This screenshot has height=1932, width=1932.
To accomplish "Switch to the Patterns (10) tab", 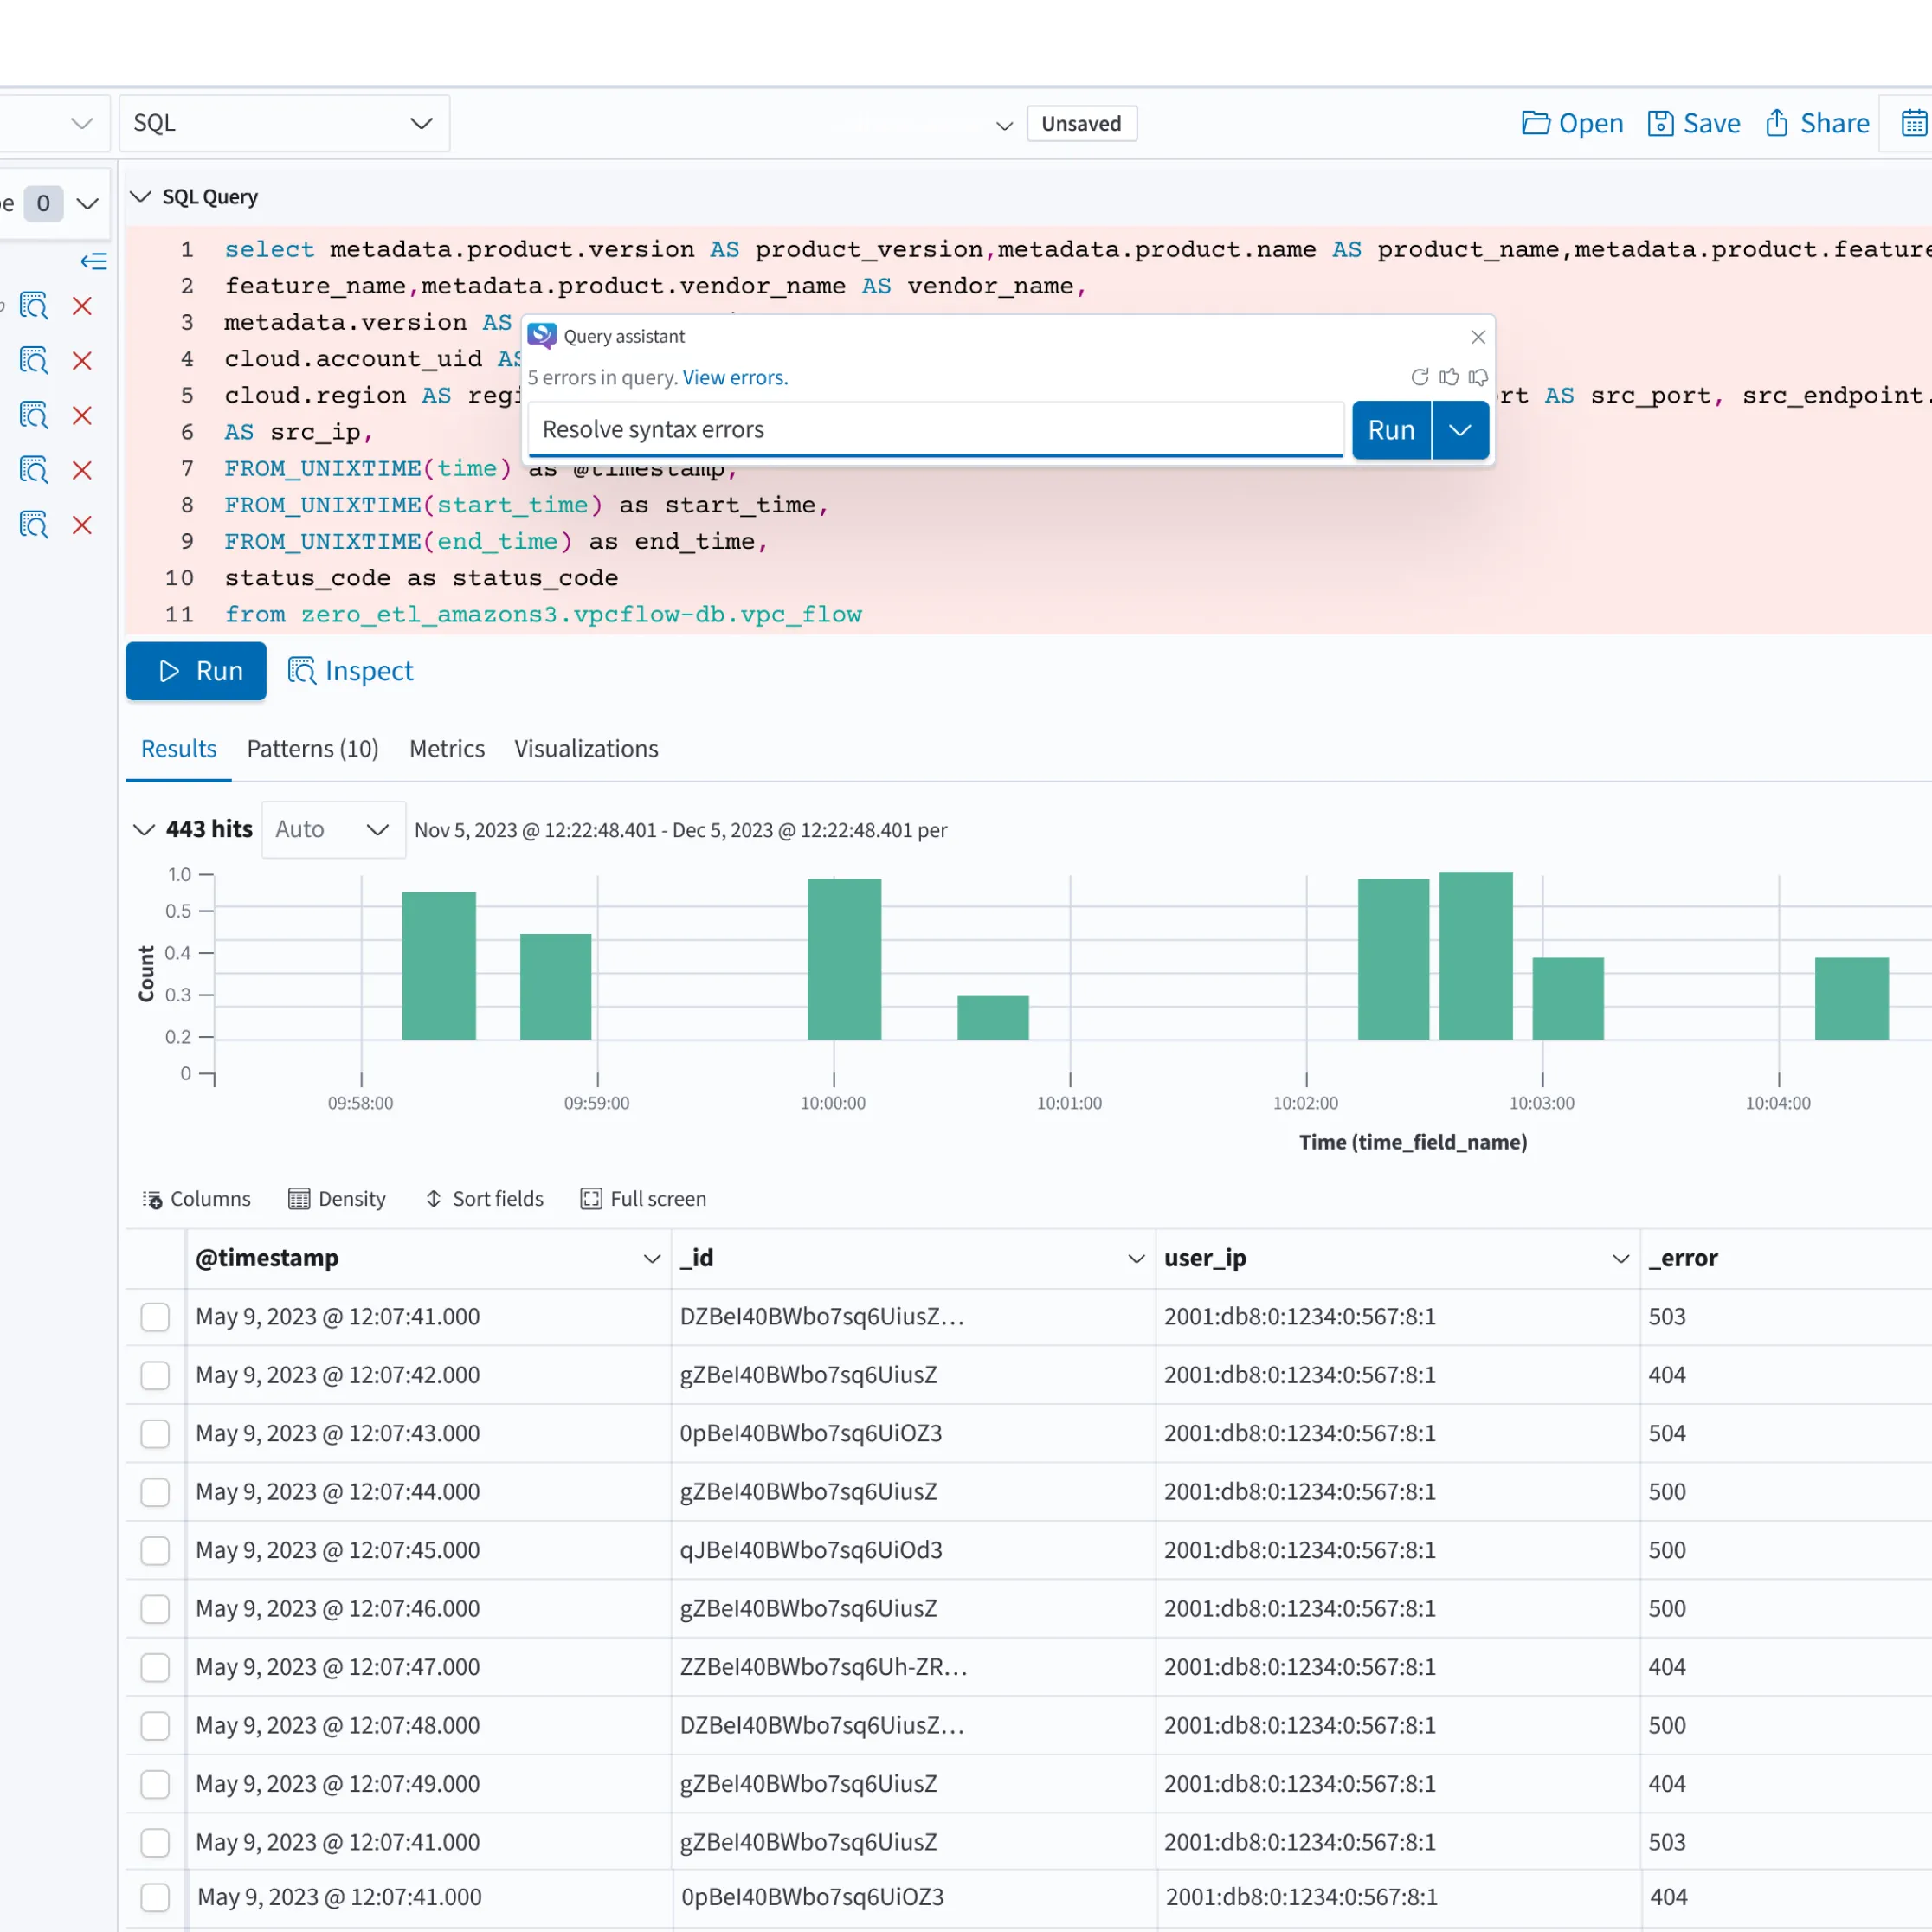I will click(x=312, y=748).
